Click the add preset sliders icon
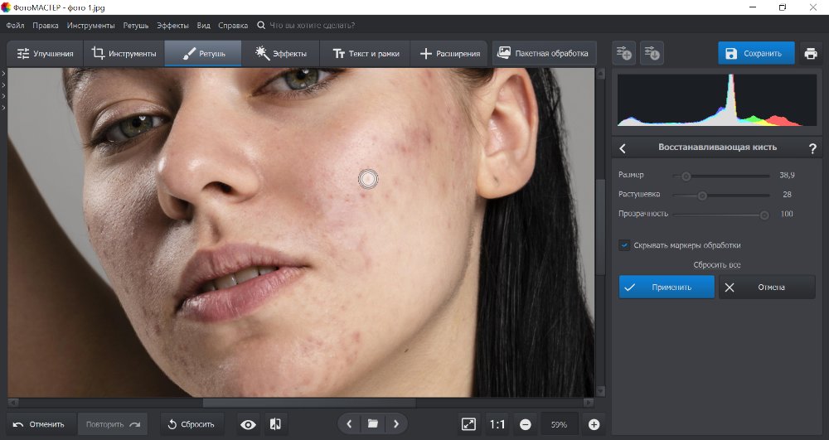 point(623,54)
